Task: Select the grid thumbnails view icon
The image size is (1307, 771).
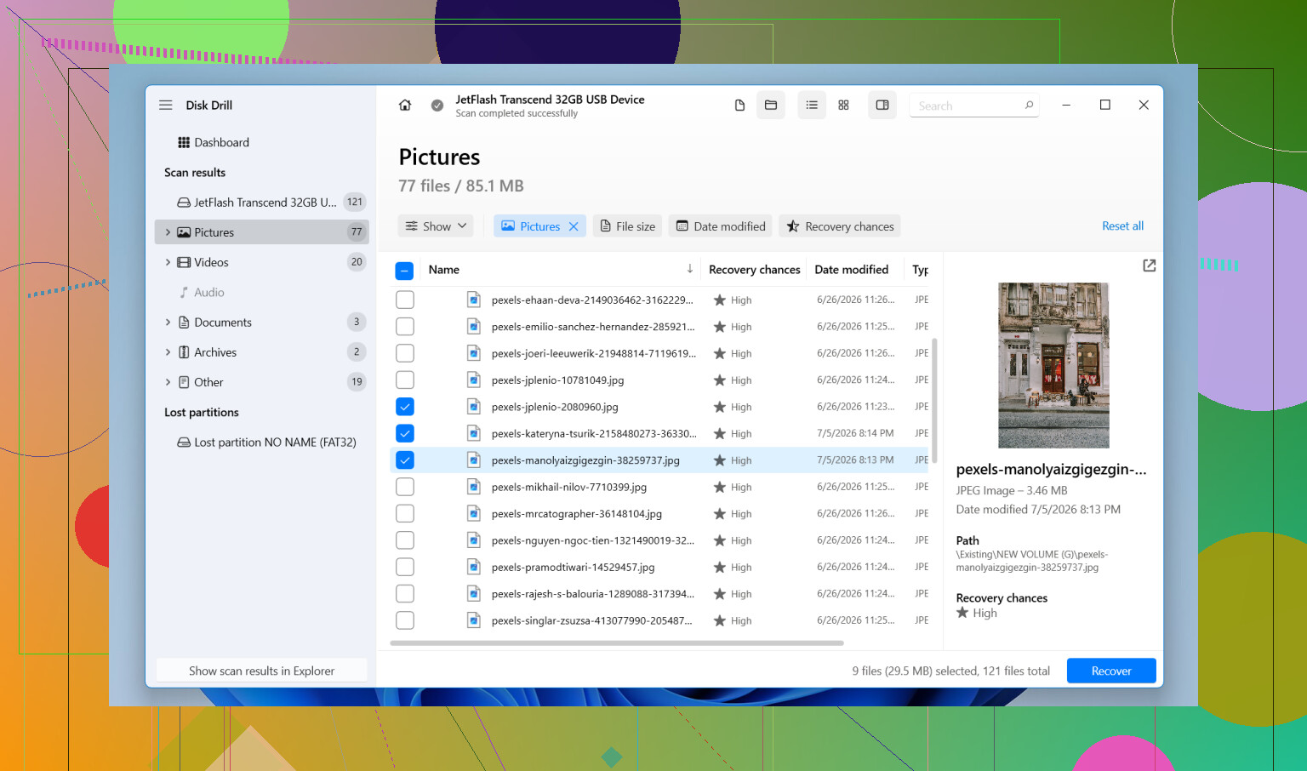Action: [843, 106]
